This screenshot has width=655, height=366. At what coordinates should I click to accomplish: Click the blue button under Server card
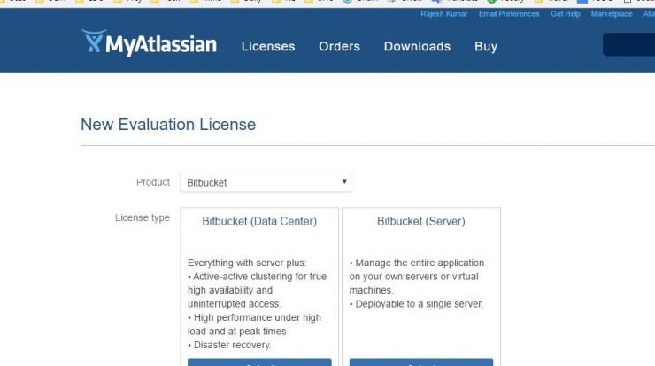click(x=421, y=362)
